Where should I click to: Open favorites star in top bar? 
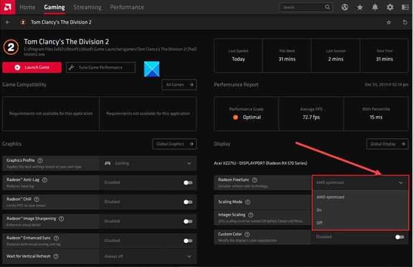tap(360, 7)
